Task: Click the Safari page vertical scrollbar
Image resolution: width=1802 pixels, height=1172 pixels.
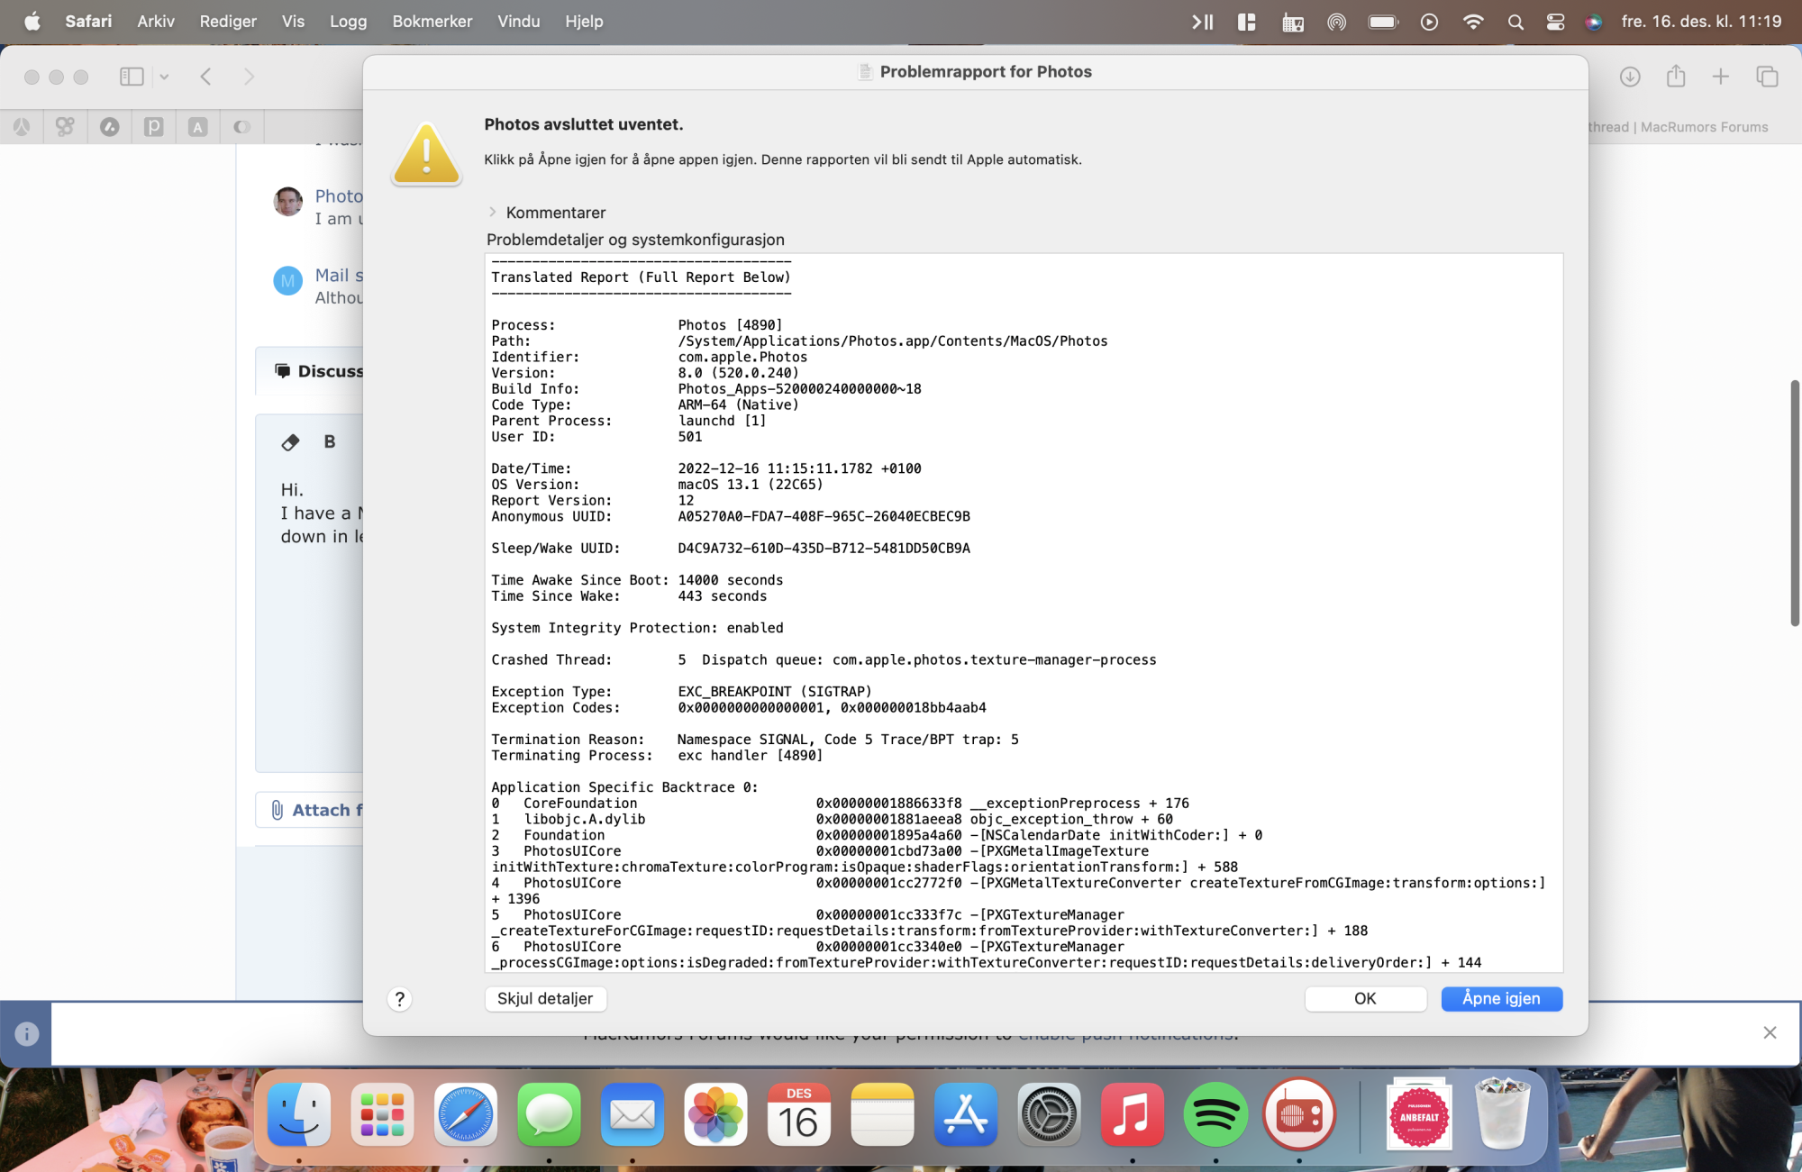Action: [x=1794, y=503]
